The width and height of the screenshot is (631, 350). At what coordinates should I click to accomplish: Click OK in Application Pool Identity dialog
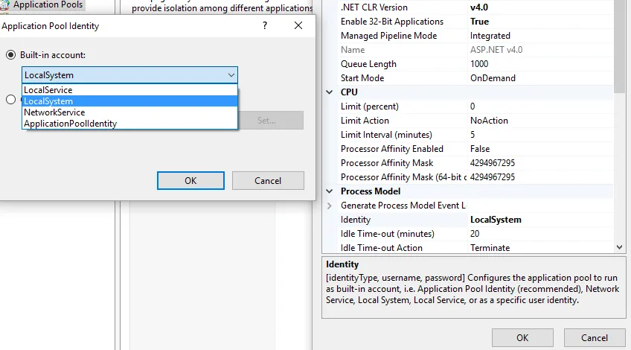click(x=190, y=180)
